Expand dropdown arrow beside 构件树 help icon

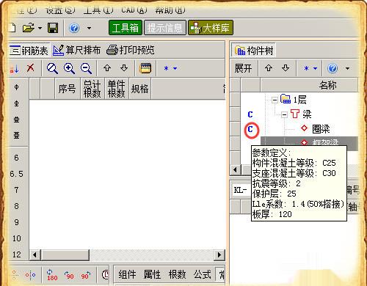[347, 68]
